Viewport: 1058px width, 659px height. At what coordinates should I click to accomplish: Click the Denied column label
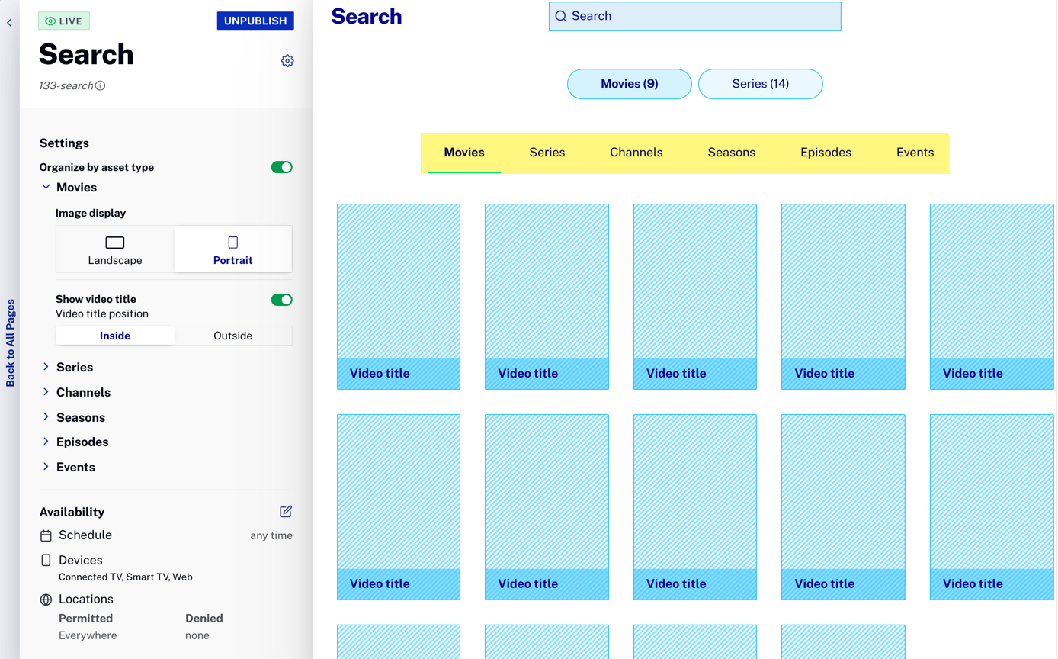pyautogui.click(x=204, y=619)
